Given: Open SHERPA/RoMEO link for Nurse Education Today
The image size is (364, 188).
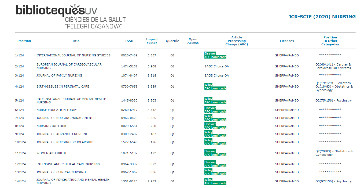Looking at the screenshot, I should tap(287, 110).
